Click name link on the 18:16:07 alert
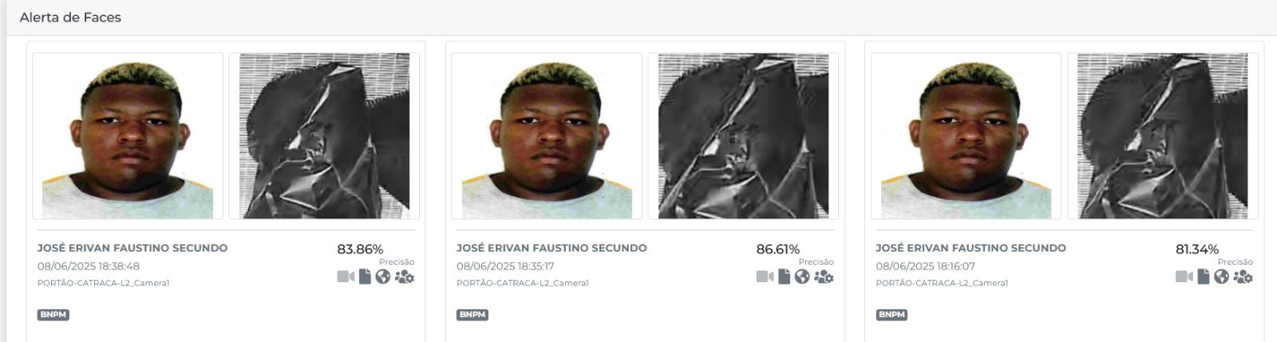Image resolution: width=1277 pixels, height=342 pixels. tap(971, 248)
